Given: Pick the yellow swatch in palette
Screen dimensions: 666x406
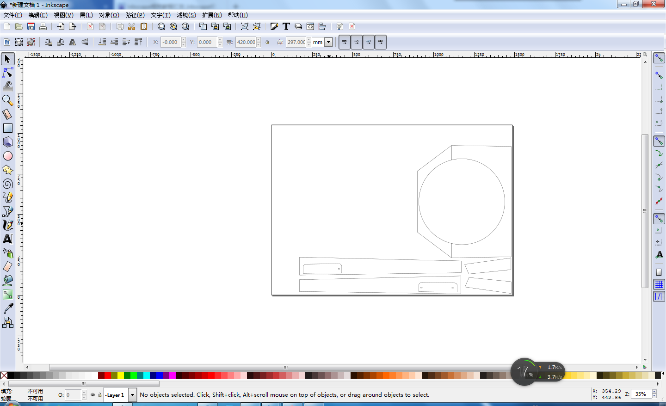Looking at the screenshot, I should tap(121, 375).
